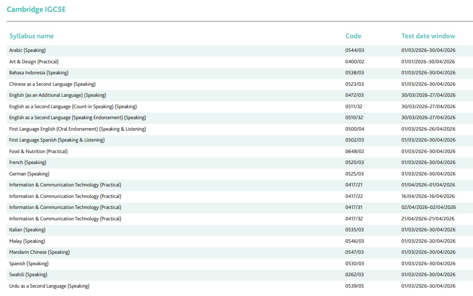
Task: Select English as a Second Language (Count-in Speaking)
Action: click(x=73, y=106)
